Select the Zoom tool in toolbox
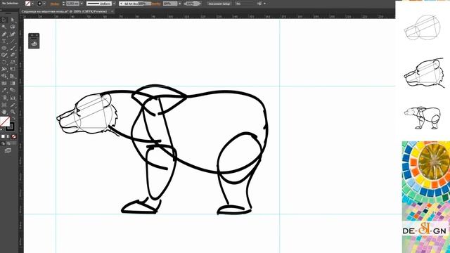 [x=13, y=112]
